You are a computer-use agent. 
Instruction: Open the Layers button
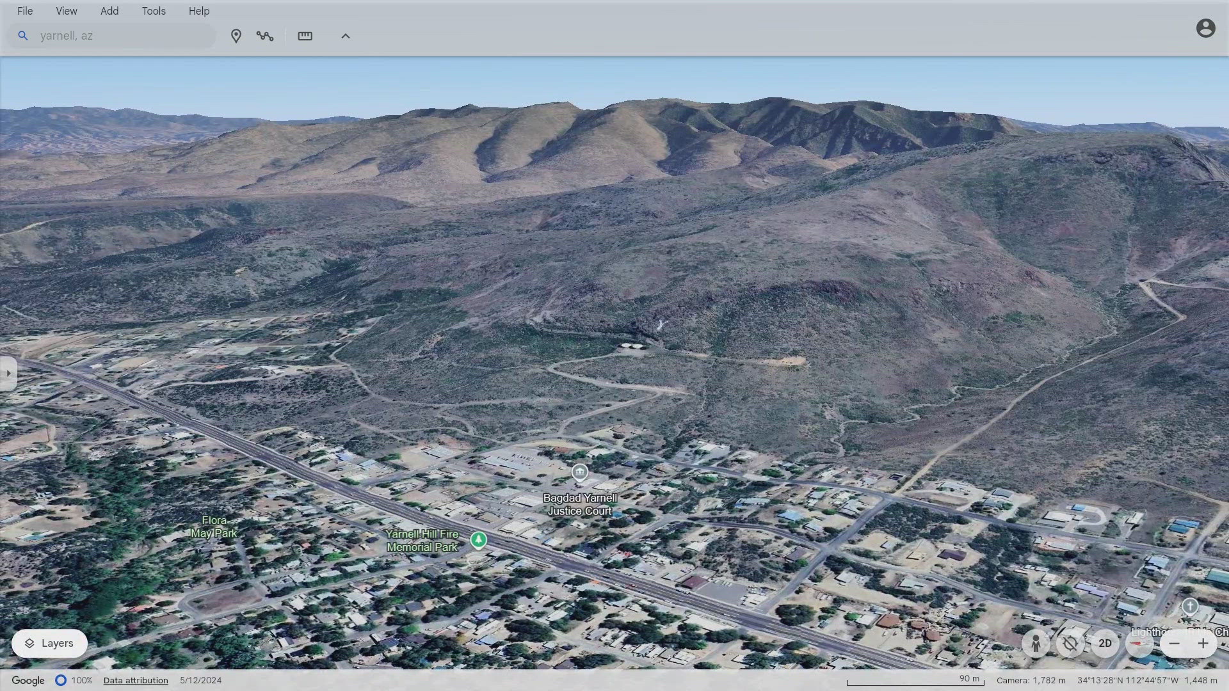49,644
